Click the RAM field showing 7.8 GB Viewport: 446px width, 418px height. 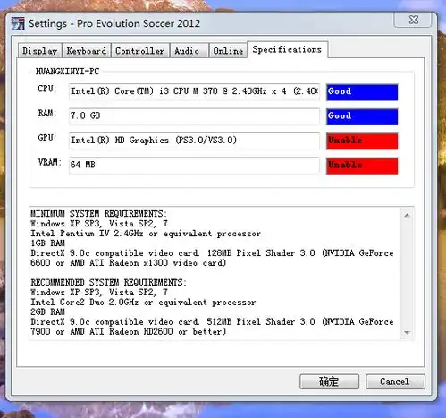click(x=194, y=115)
